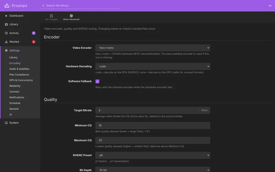
Task: Open General settings
Action: click(x=14, y=109)
